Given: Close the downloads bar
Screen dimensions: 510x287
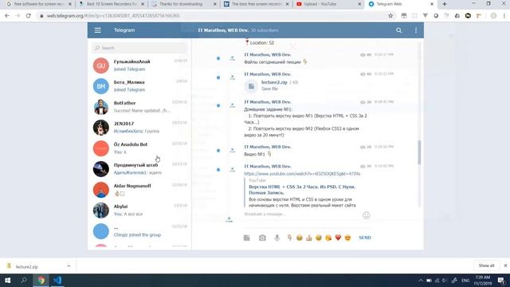Looking at the screenshot, I should pos(505,265).
